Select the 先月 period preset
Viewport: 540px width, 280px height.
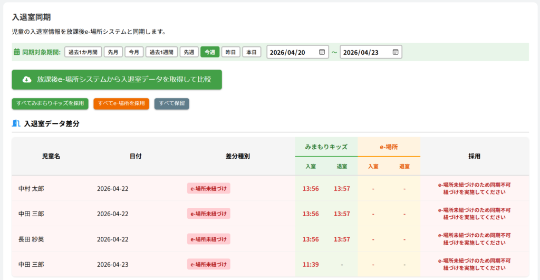click(113, 52)
